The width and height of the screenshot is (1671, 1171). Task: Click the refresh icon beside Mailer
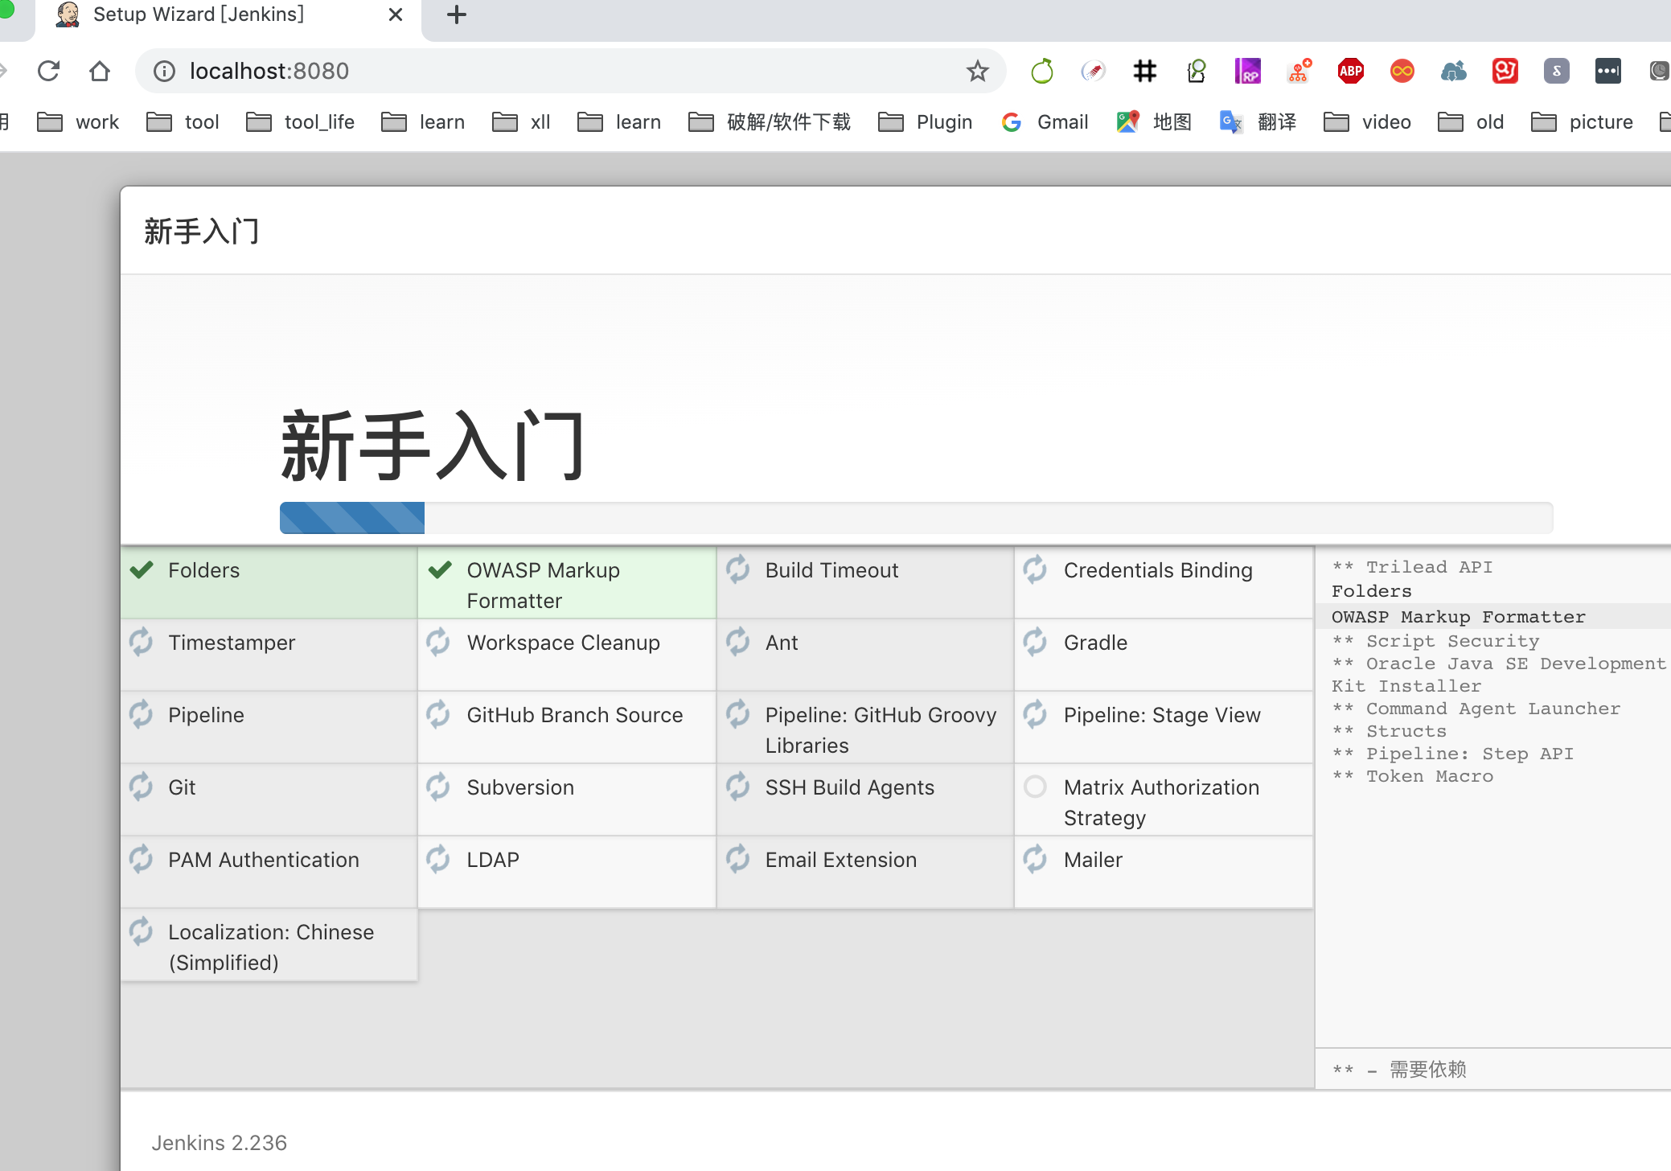point(1035,859)
